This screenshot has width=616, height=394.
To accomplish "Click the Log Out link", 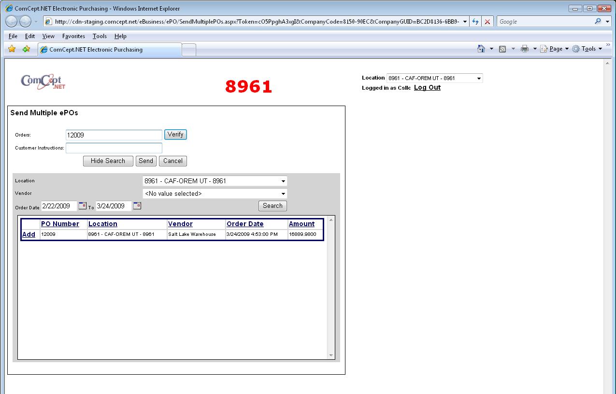I will point(427,87).
